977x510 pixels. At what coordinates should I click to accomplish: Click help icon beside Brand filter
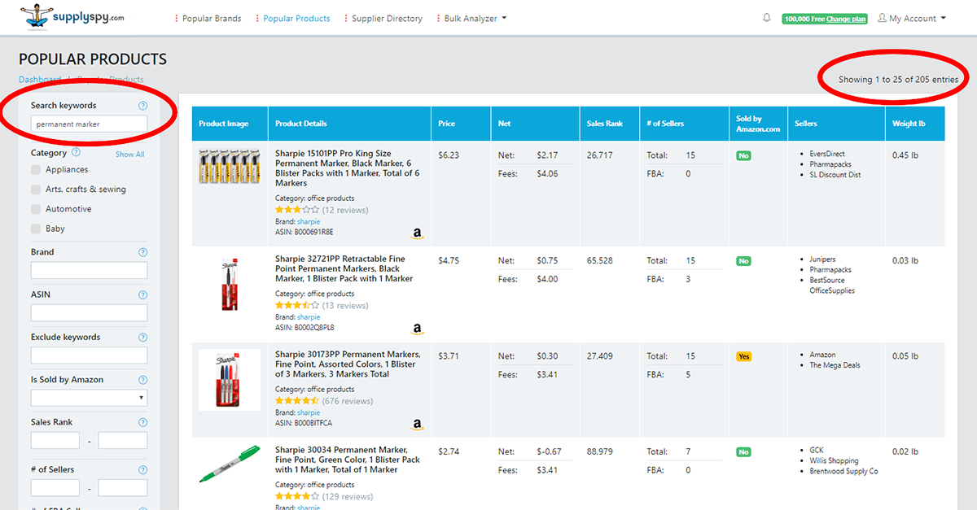pyautogui.click(x=143, y=252)
